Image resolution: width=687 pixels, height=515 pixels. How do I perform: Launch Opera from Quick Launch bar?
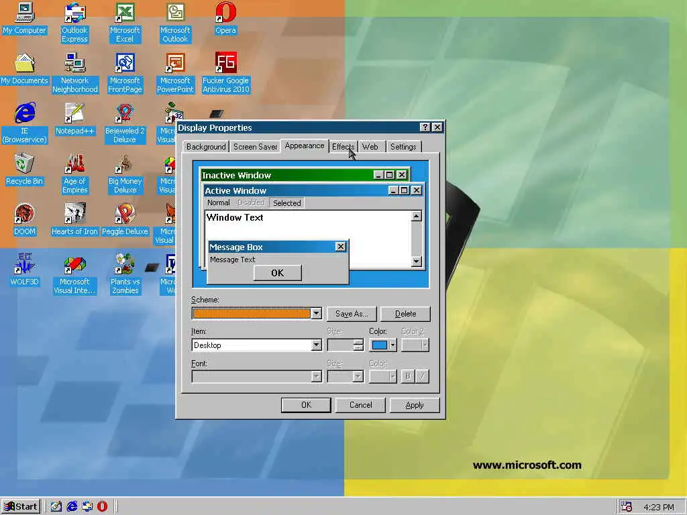click(x=102, y=506)
